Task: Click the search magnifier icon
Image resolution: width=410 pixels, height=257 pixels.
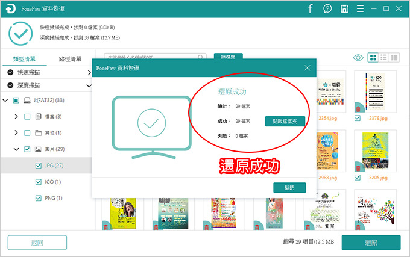Action: click(x=200, y=57)
